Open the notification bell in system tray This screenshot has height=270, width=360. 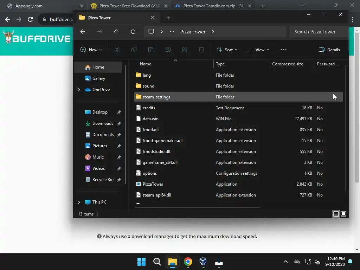point(350,262)
